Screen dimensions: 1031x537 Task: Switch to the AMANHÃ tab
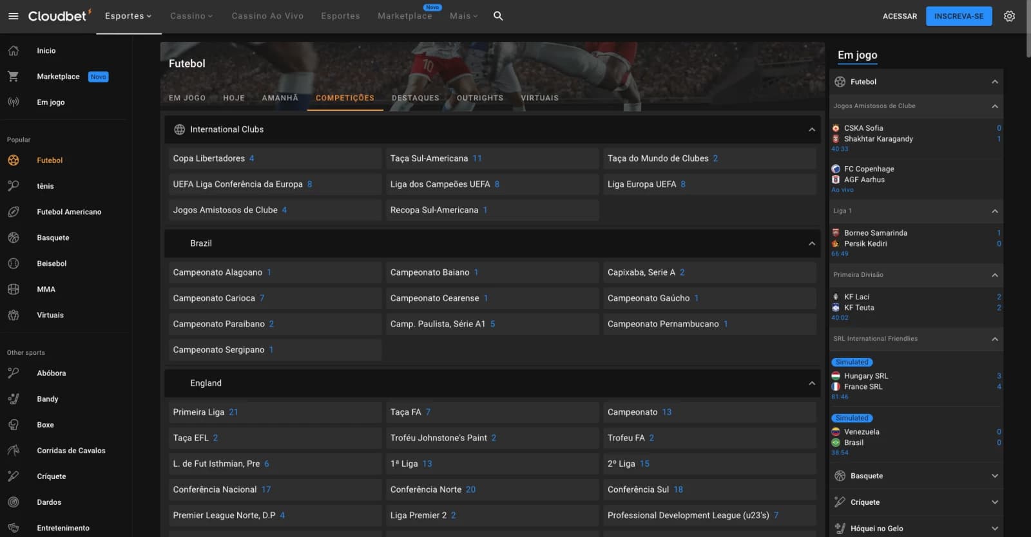pyautogui.click(x=280, y=98)
